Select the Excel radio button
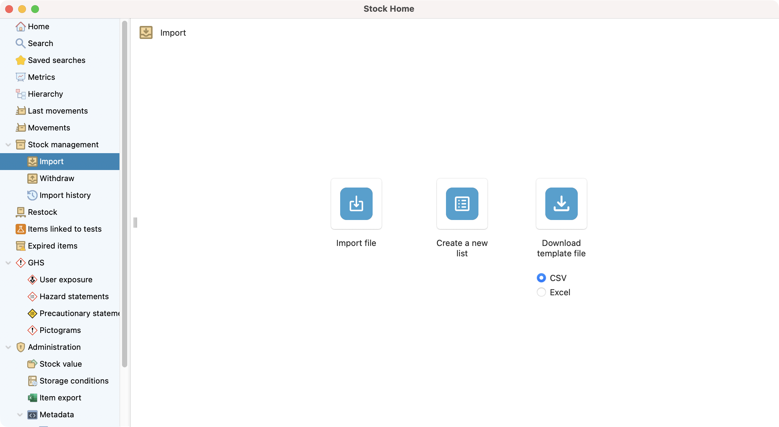 tap(541, 292)
